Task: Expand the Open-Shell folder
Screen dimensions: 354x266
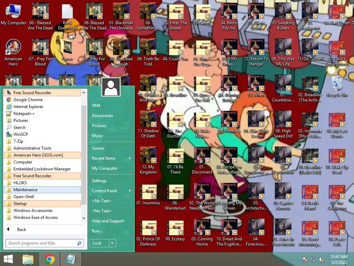Action: [x=42, y=197]
